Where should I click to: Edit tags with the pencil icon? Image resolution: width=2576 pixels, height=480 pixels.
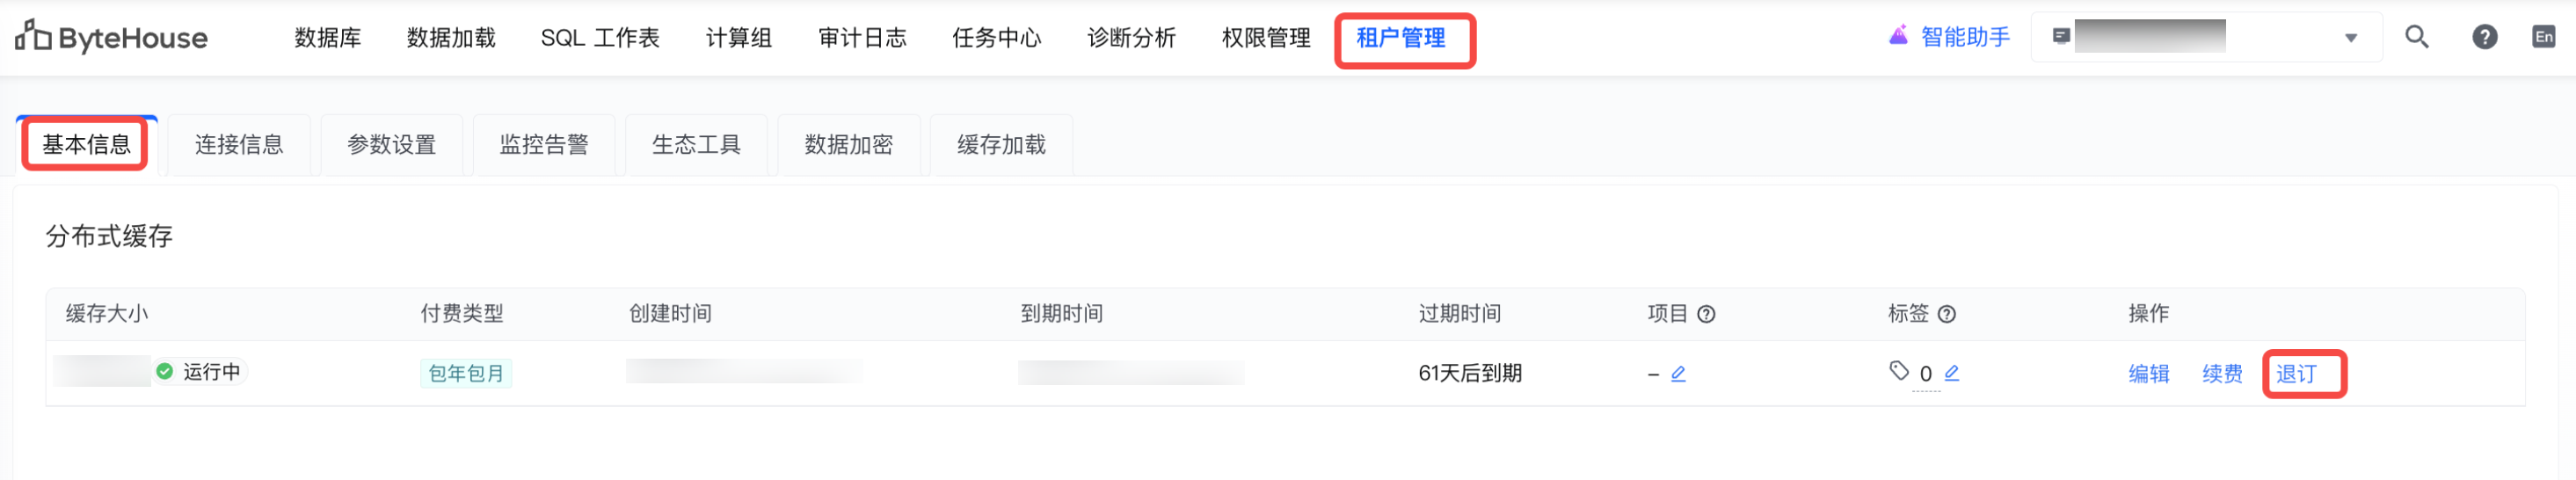(1951, 373)
